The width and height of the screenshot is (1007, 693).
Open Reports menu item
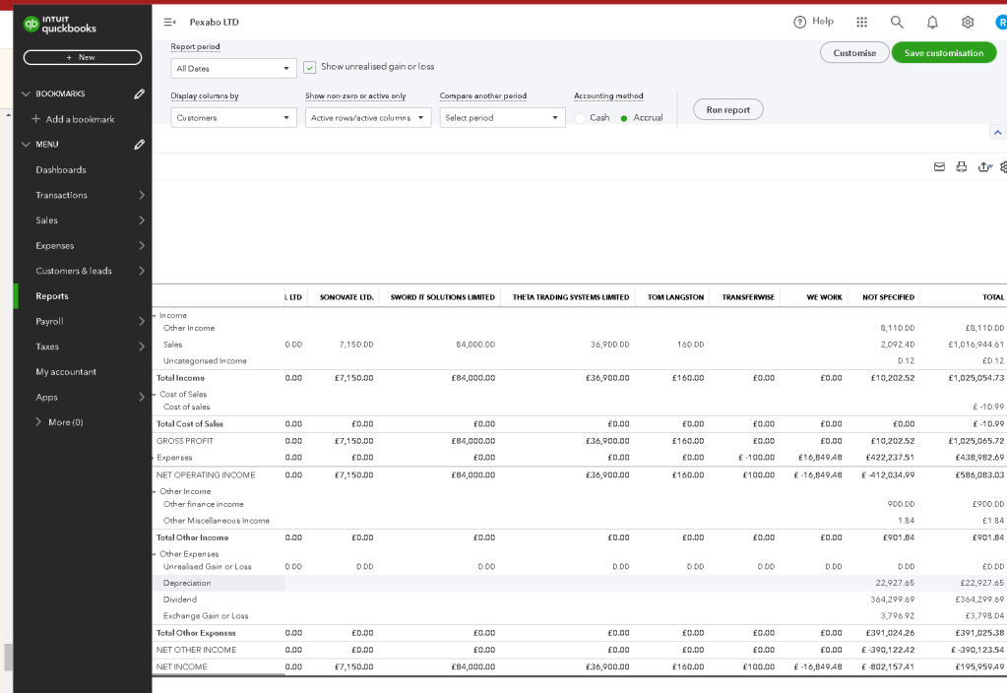pos(52,296)
